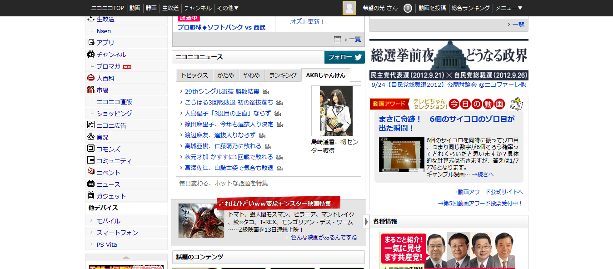Click the 市場 sidebar icon
The height and width of the screenshot is (269, 613).
[90, 90]
